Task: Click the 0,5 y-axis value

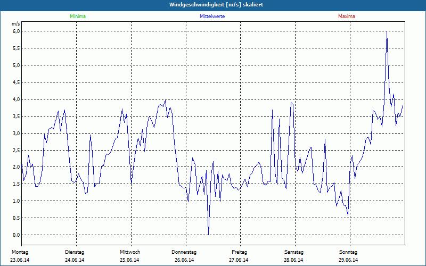Action: [x=17, y=218]
